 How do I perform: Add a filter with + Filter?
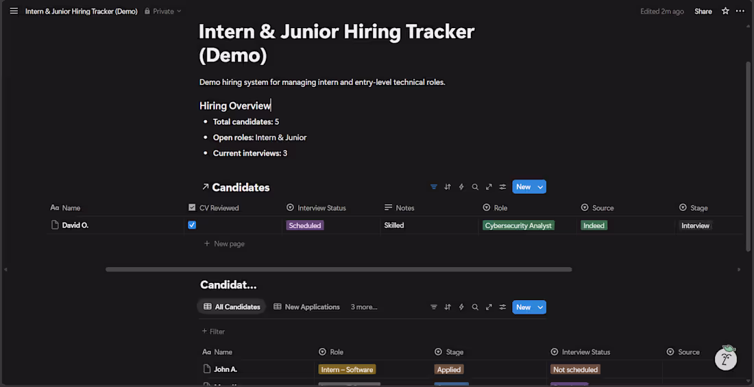213,332
